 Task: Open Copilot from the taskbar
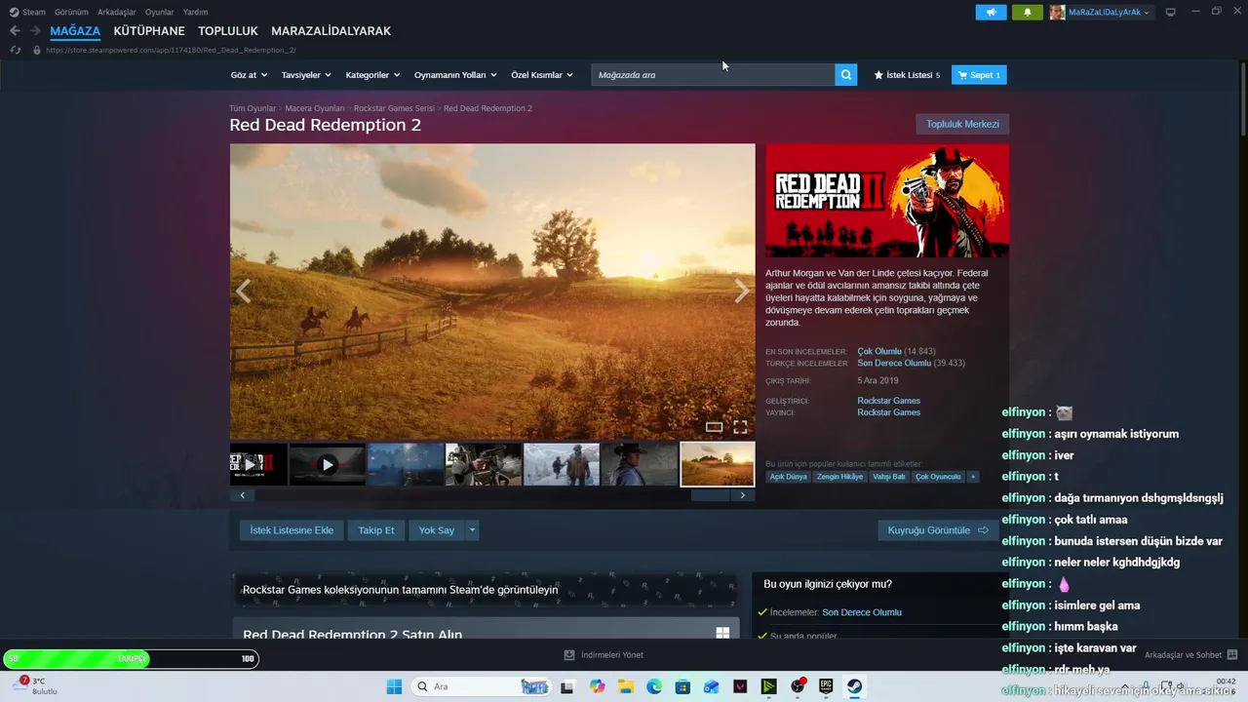(x=597, y=686)
